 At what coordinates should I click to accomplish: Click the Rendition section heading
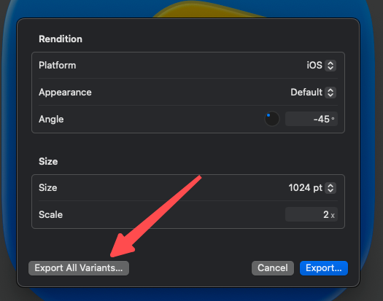click(x=61, y=39)
